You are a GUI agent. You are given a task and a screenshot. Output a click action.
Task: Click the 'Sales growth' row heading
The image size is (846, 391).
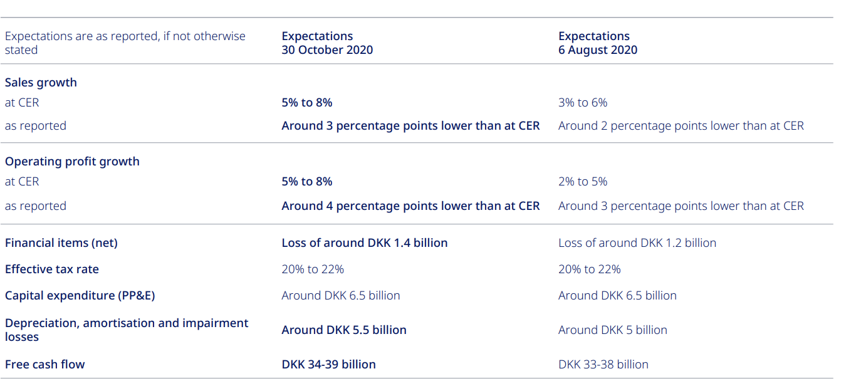point(41,83)
